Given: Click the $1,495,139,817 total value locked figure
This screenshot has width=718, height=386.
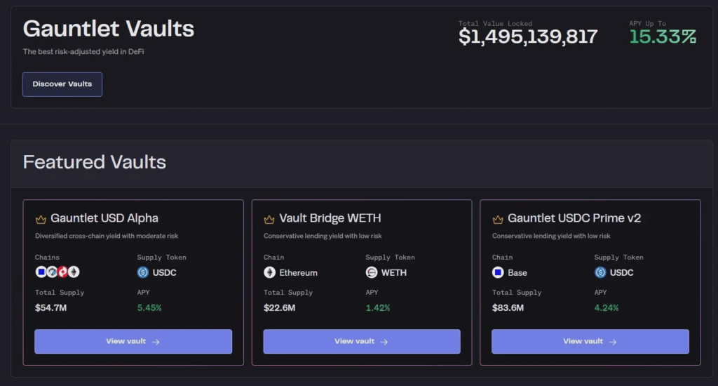Looking at the screenshot, I should 528,36.
